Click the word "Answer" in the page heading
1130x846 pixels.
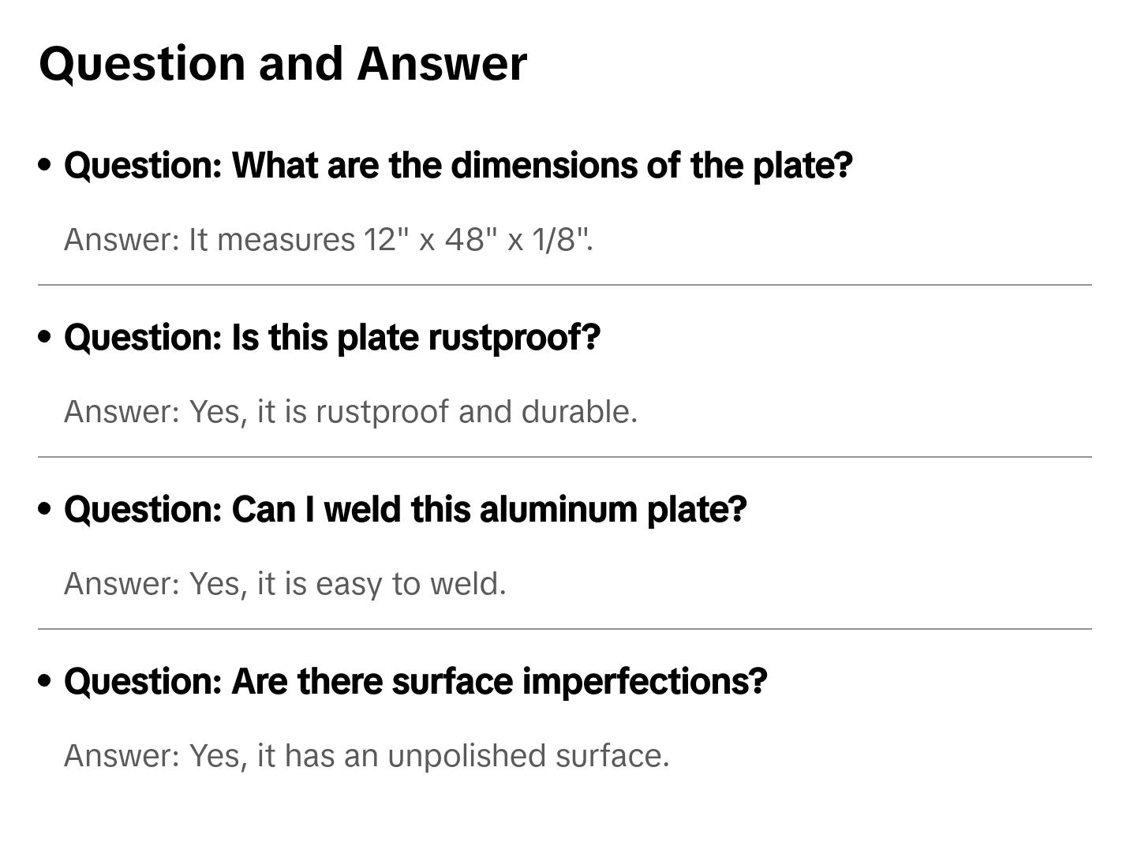click(441, 64)
